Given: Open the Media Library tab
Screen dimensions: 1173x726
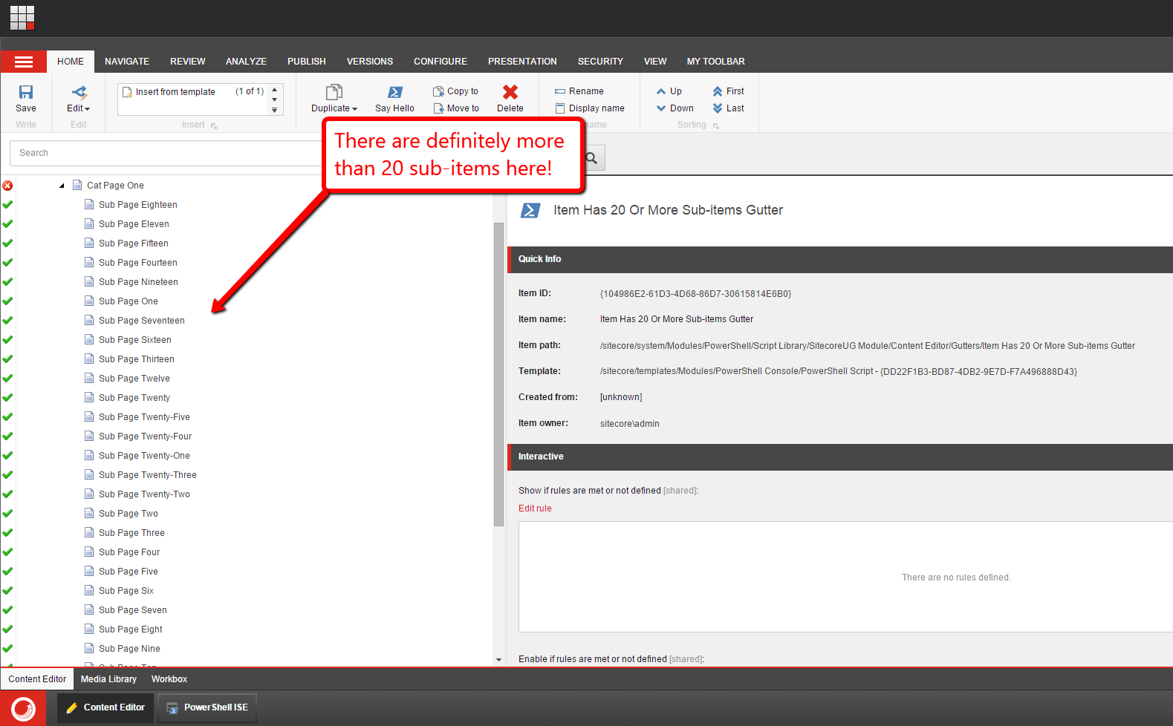Looking at the screenshot, I should pos(108,679).
